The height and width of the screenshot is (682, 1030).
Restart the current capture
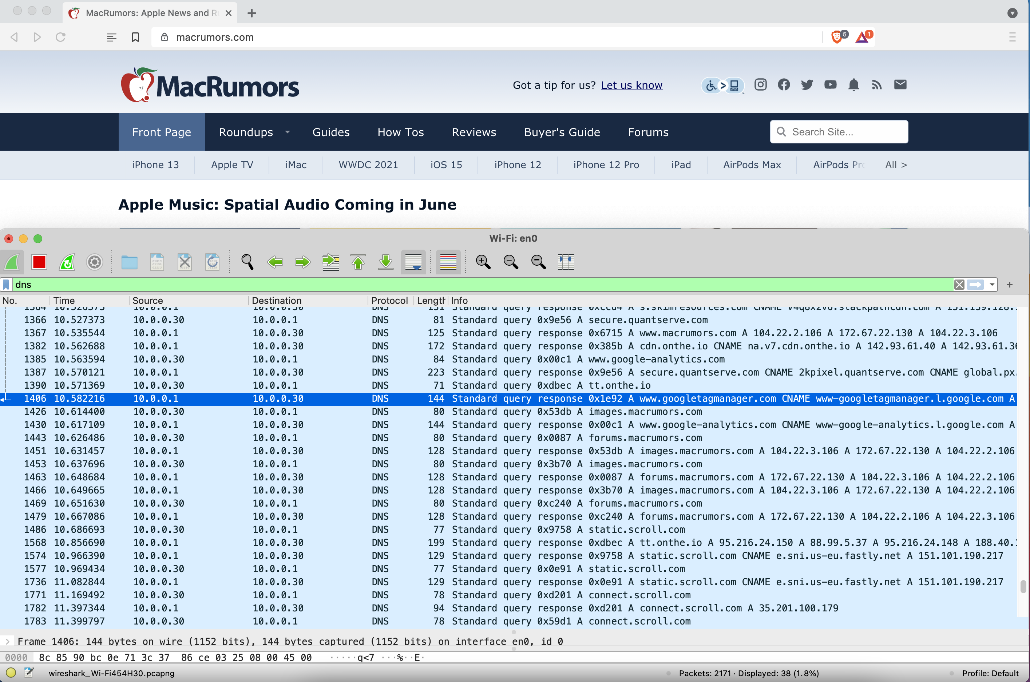67,262
